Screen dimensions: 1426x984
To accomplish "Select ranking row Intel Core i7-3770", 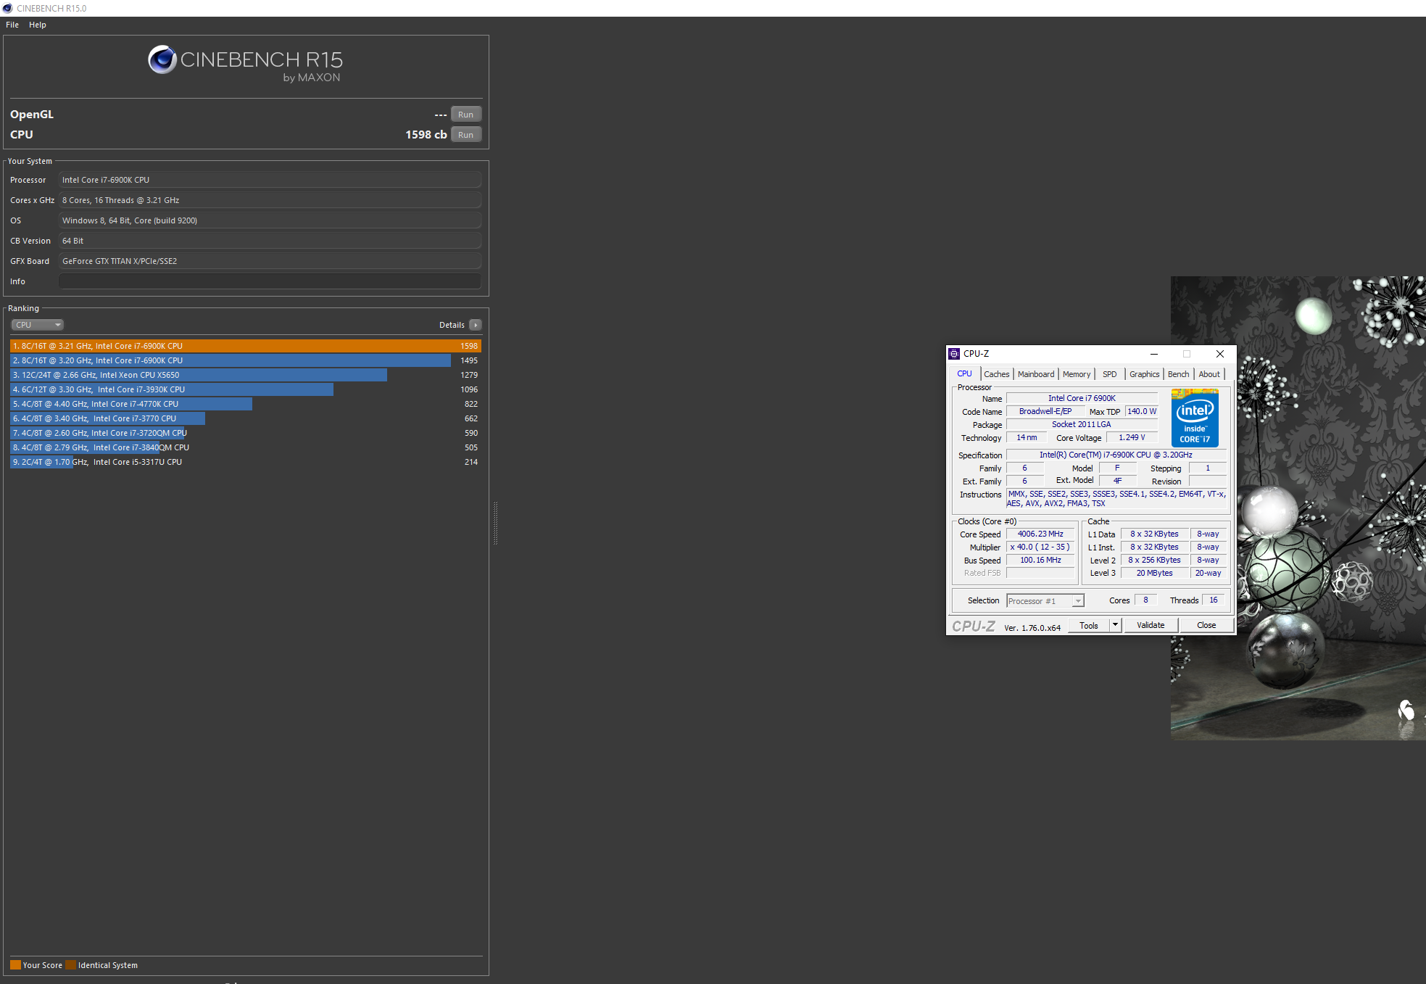I will 246,418.
